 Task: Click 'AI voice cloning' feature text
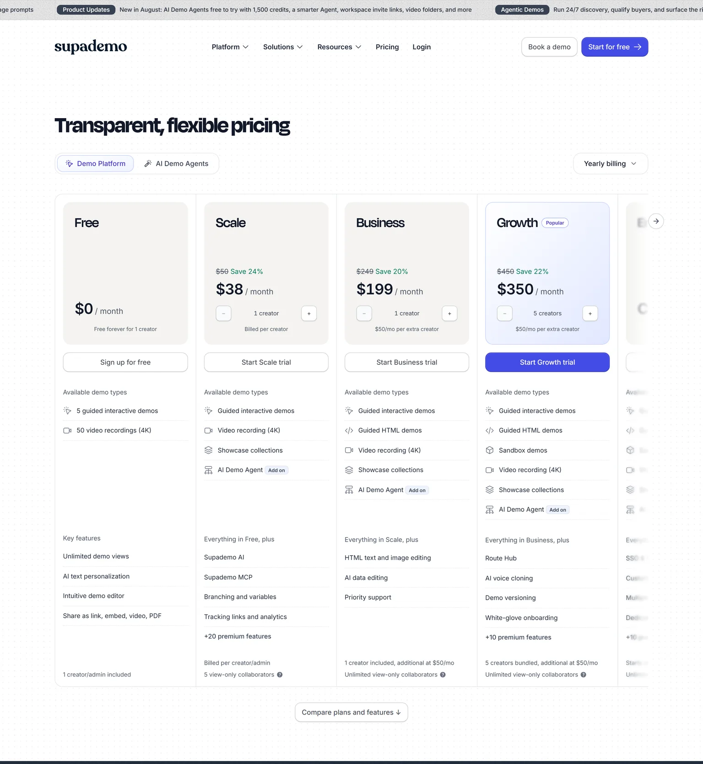click(509, 578)
